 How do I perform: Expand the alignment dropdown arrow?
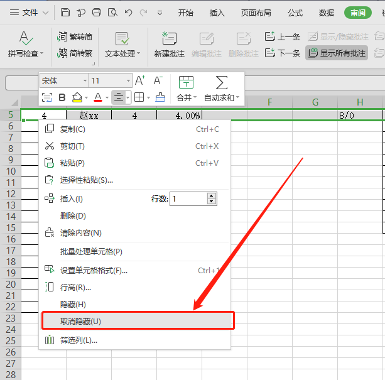pyautogui.click(x=128, y=98)
